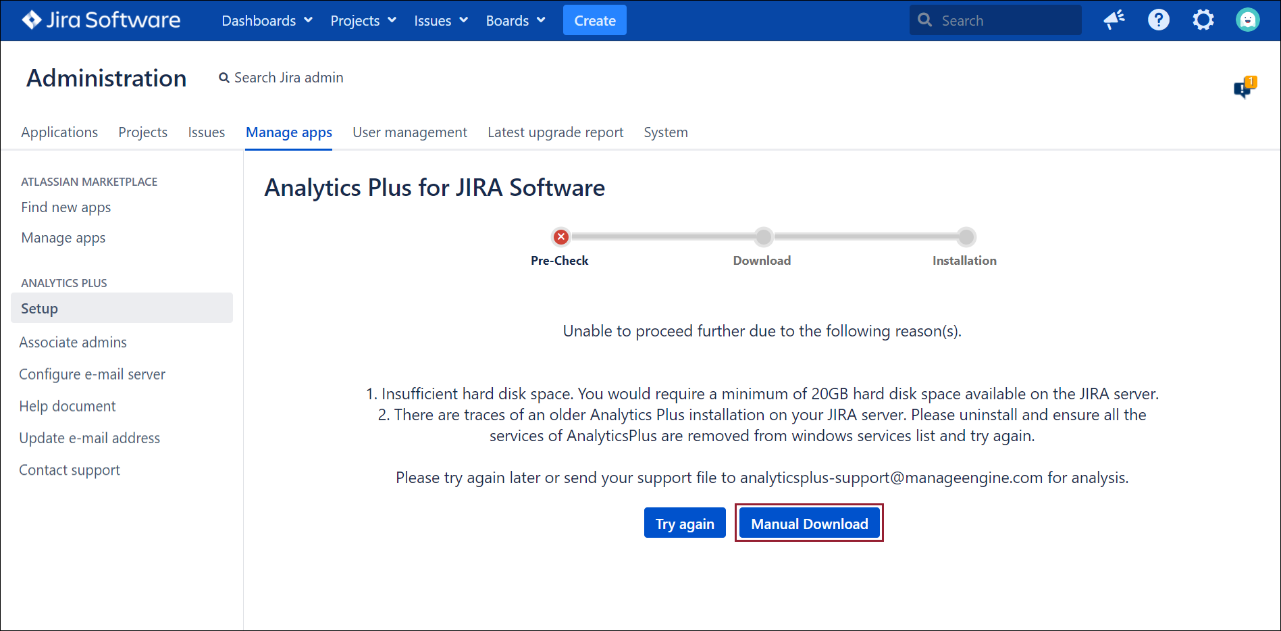Expand the Dashboards dropdown menu
The width and height of the screenshot is (1281, 631).
tap(267, 21)
